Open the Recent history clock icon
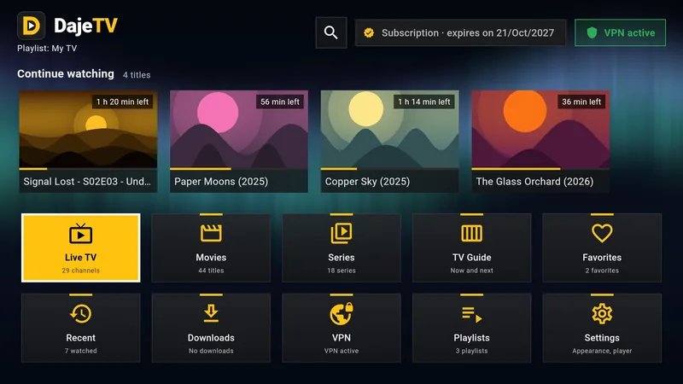Image resolution: width=683 pixels, height=384 pixels. (80, 313)
